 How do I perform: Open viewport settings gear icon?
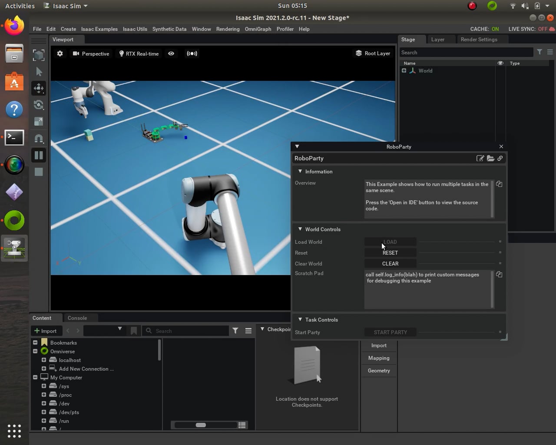tap(60, 53)
